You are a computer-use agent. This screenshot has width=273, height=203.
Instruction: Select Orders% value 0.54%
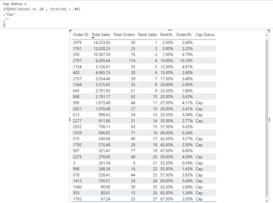(187, 163)
